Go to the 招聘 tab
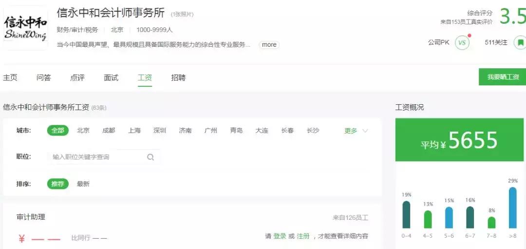 tap(178, 78)
